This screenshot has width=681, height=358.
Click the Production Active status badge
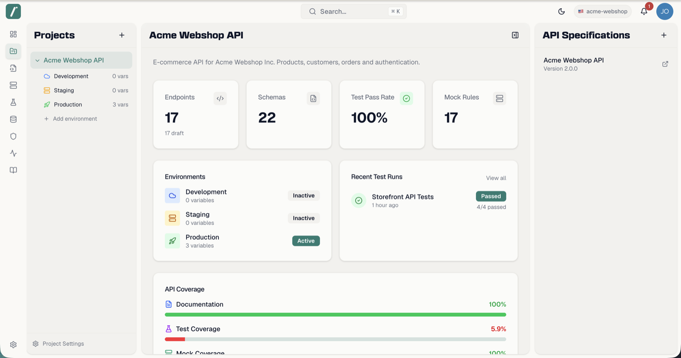306,241
